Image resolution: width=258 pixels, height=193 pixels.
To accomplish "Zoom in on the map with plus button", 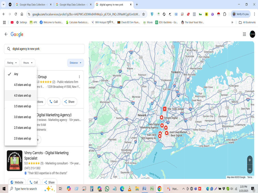I will 249,160.
